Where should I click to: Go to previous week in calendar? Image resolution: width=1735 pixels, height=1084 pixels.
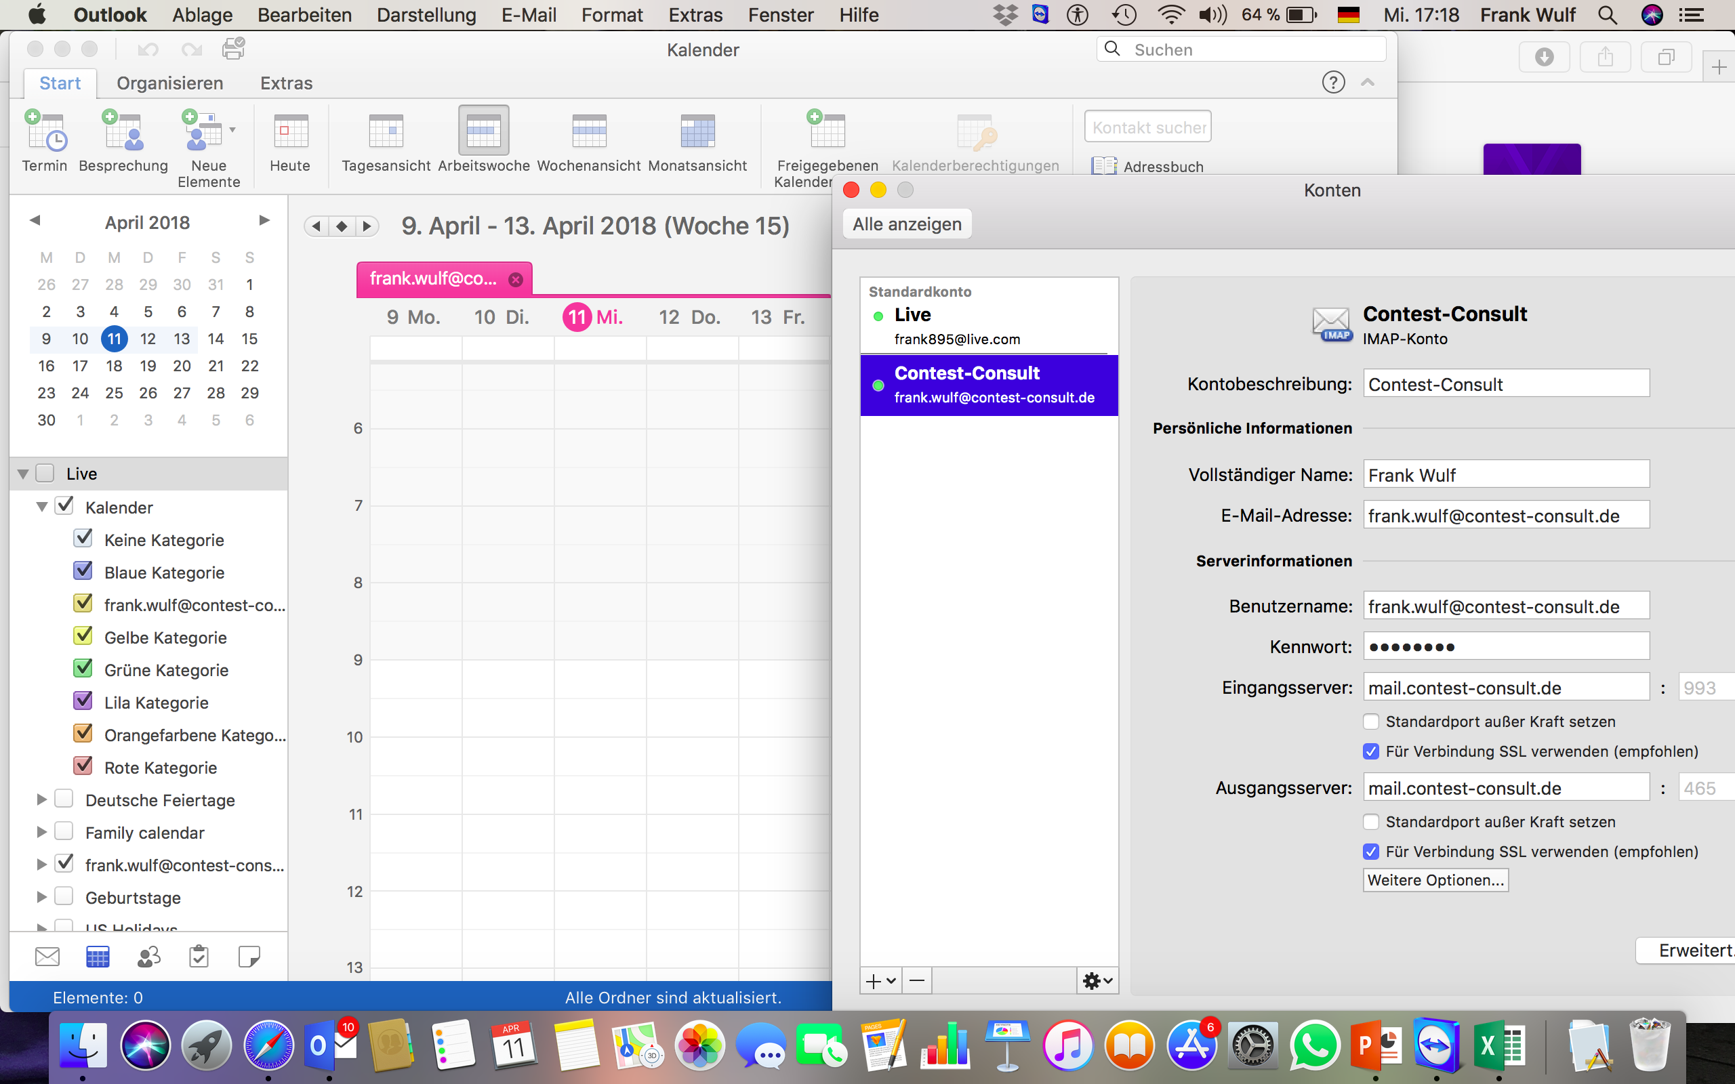pyautogui.click(x=317, y=226)
